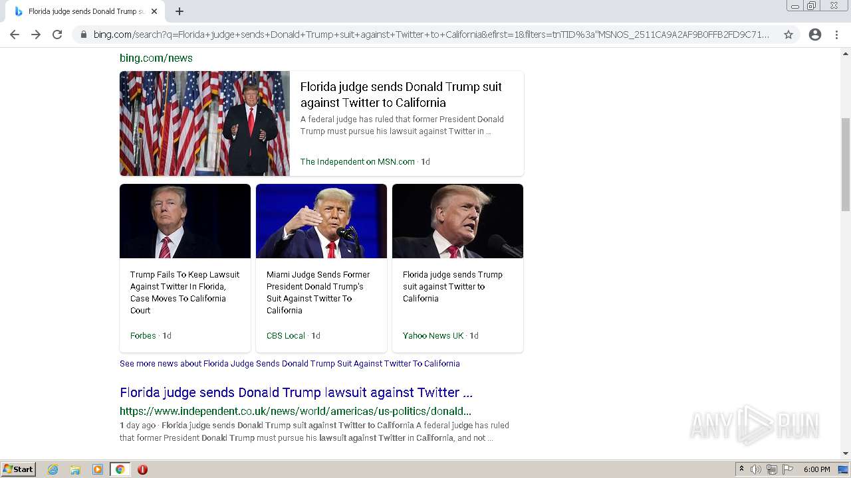See more news about Florida Judge link
851x478 pixels.
[290, 363]
